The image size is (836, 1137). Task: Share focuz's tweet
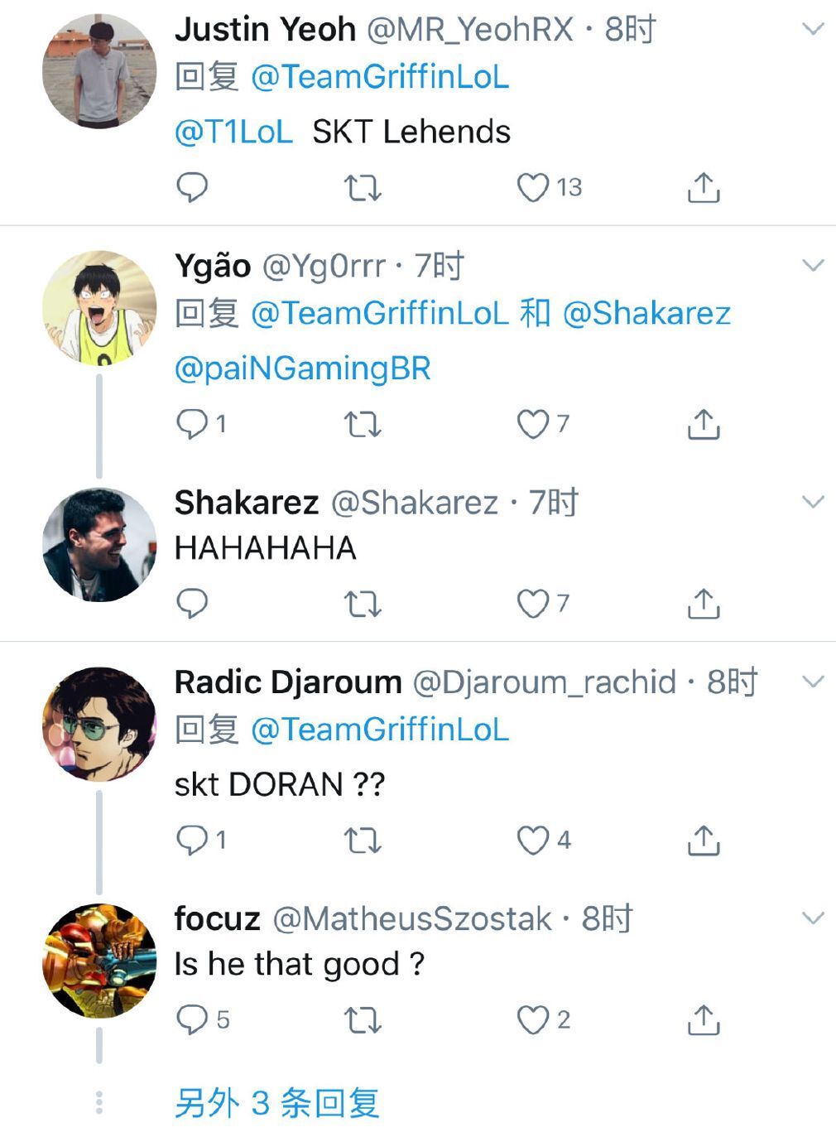coord(704,1020)
